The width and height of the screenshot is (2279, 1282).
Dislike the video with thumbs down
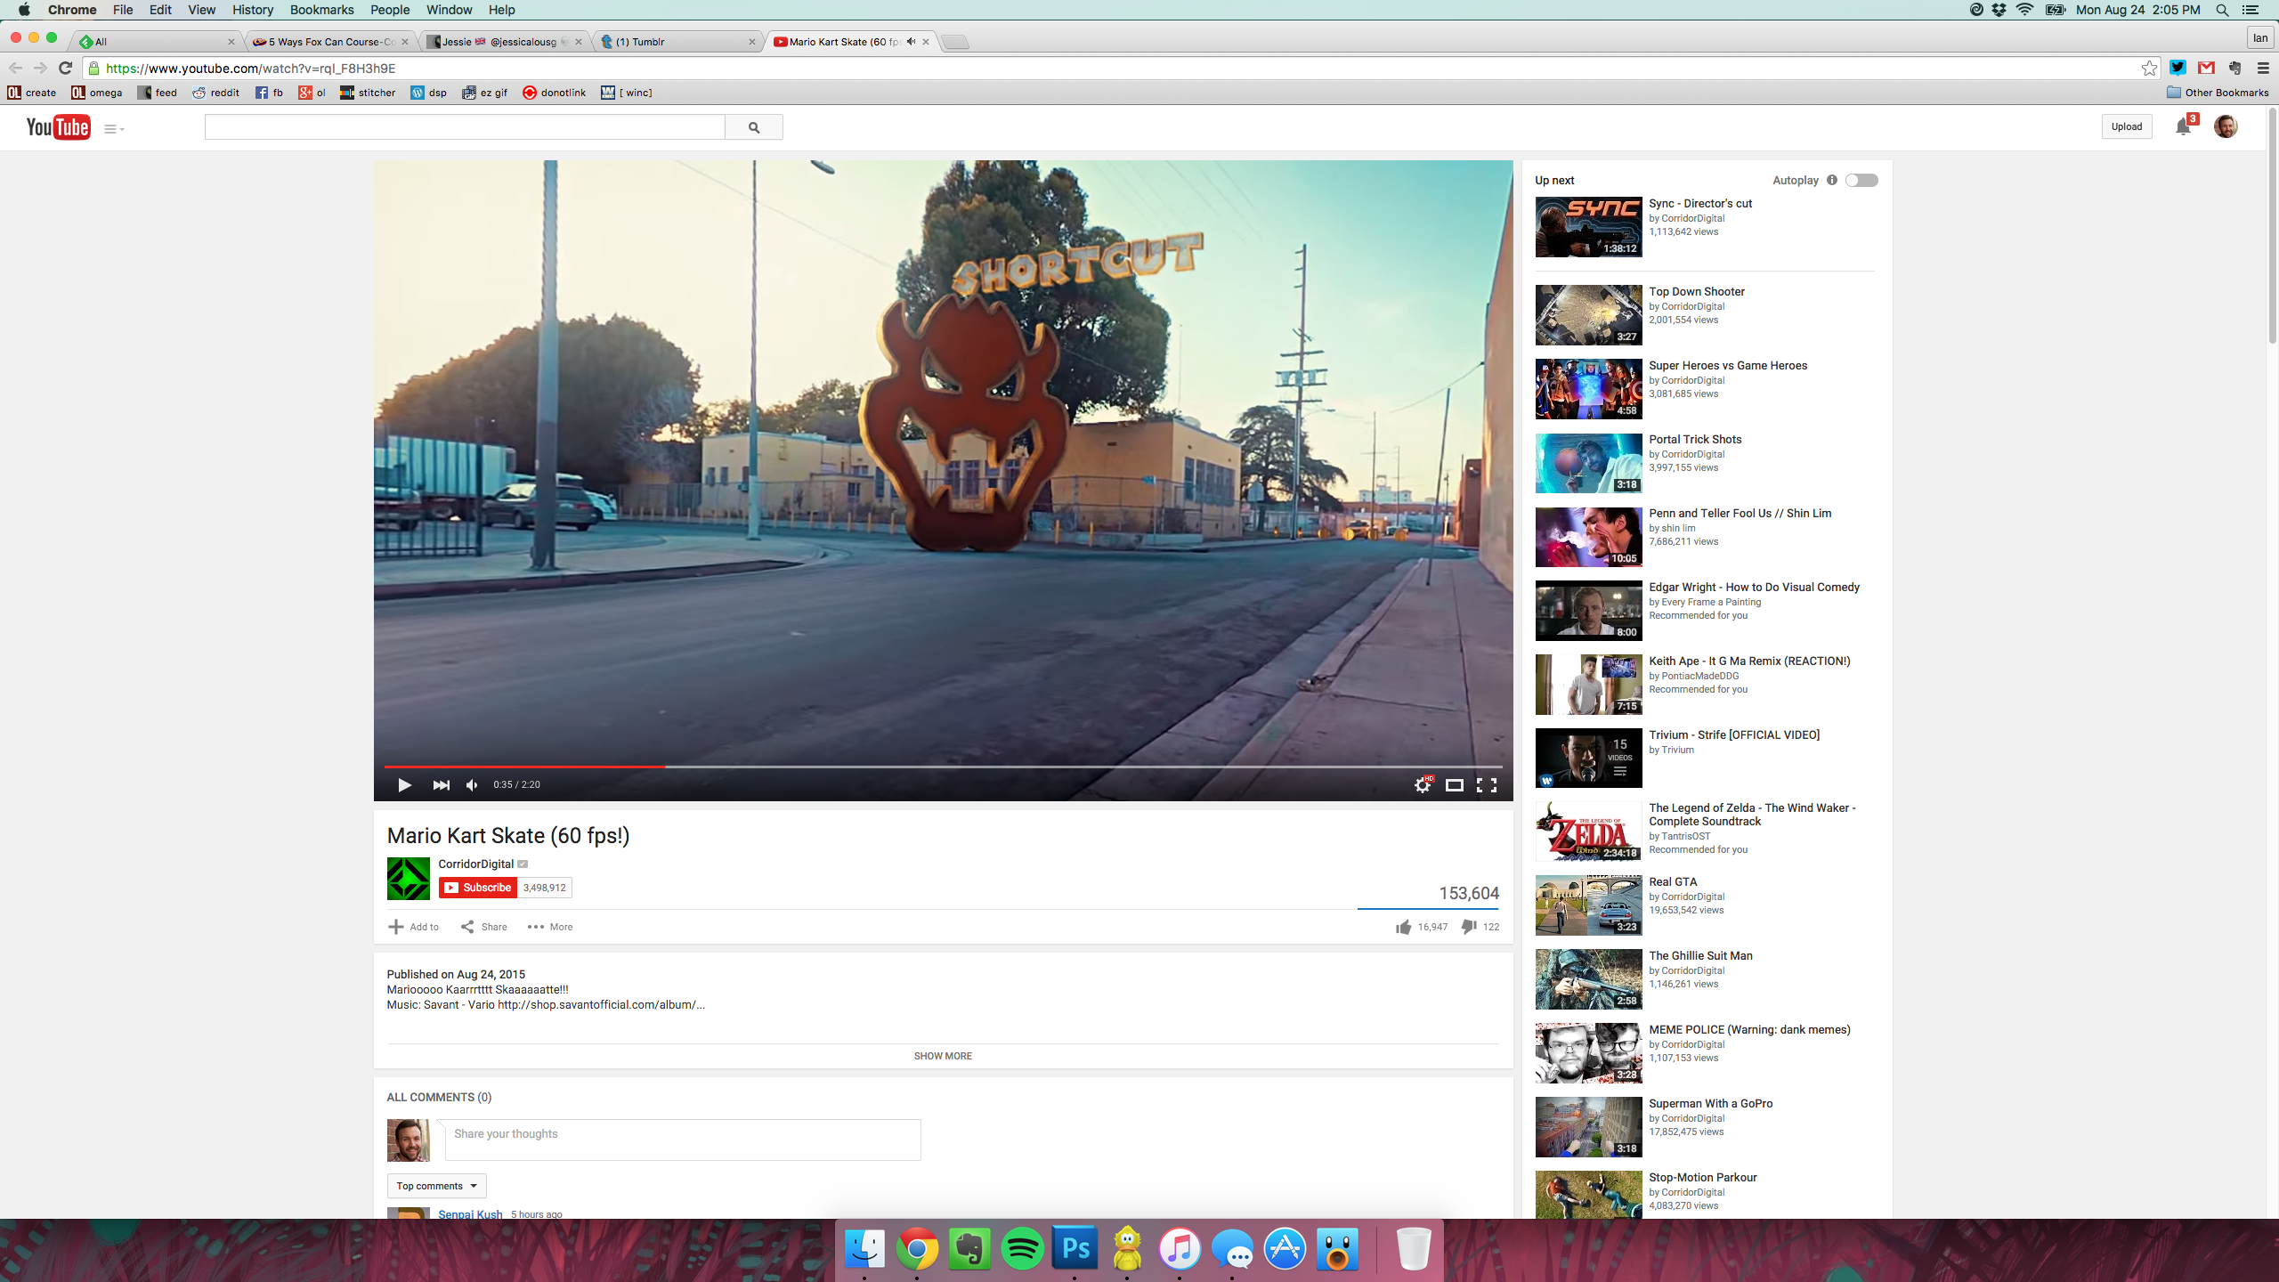1469,927
